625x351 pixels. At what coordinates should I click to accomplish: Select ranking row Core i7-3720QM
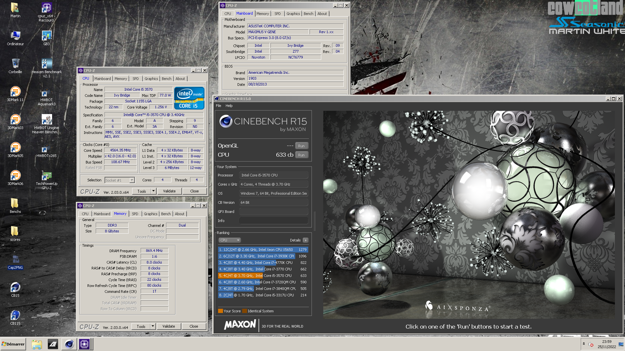coord(263,282)
